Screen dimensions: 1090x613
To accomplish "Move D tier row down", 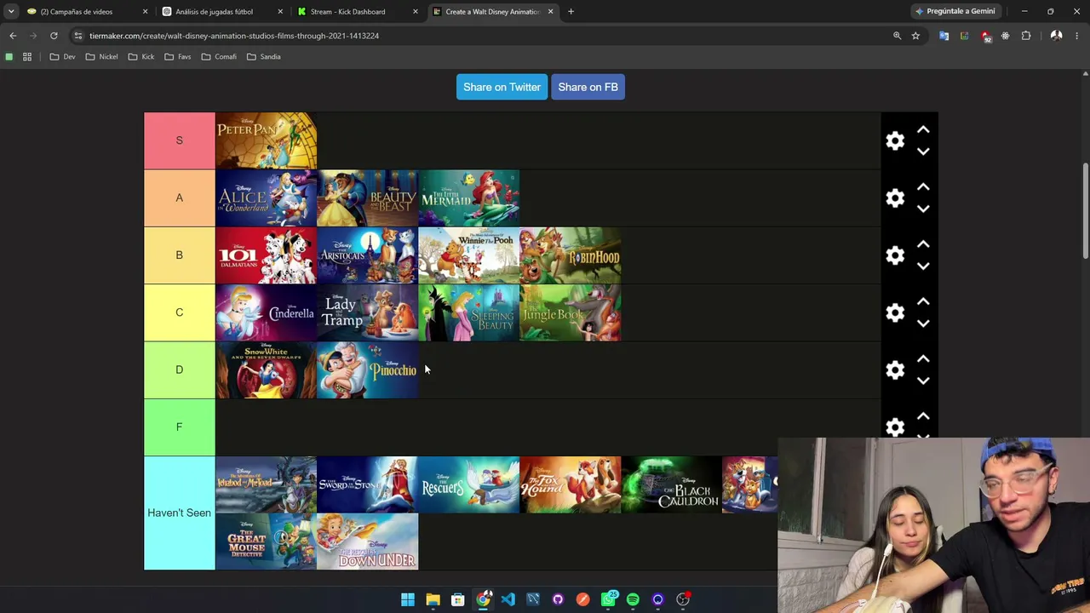I will 923,381.
